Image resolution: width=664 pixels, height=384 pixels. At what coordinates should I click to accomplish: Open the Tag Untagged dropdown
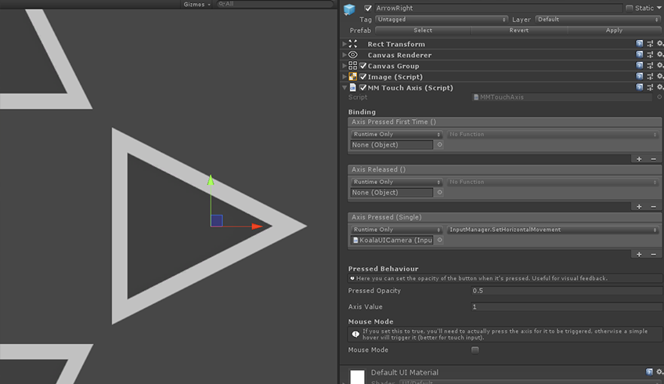(x=442, y=20)
